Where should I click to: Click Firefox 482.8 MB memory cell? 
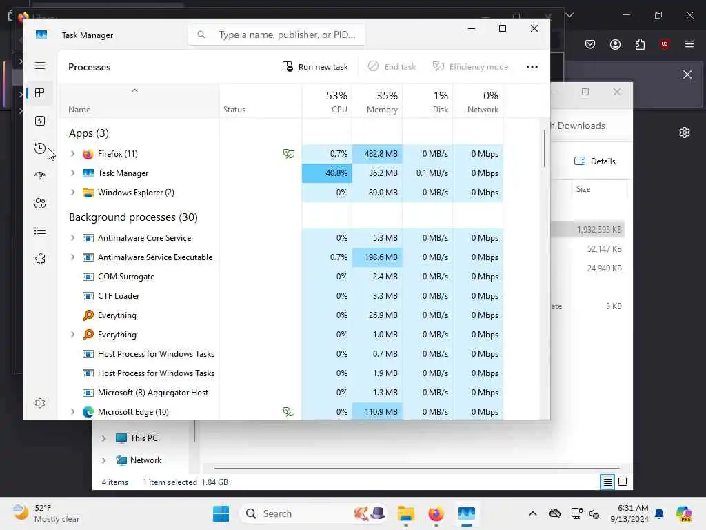click(377, 154)
